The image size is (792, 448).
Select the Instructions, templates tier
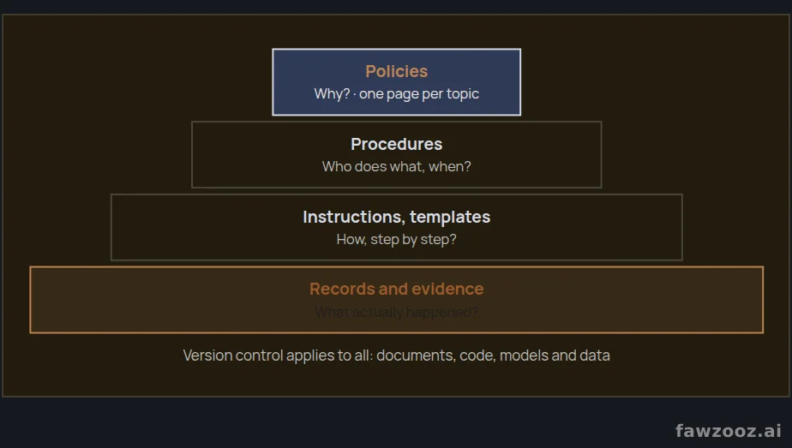[x=397, y=227]
